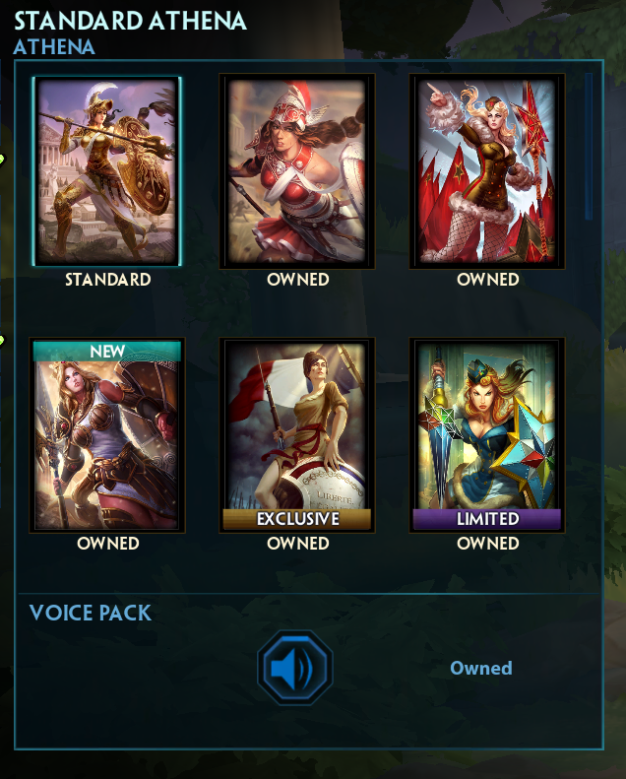
Task: Pick the red flags fur coat Athena skin
Action: tap(487, 171)
